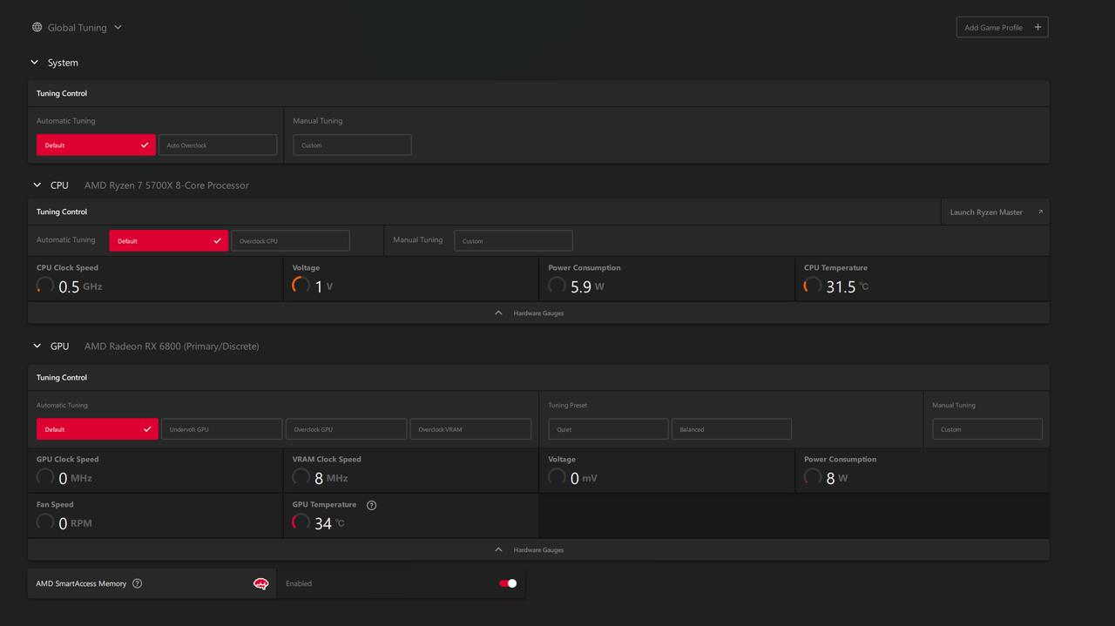The width and height of the screenshot is (1115, 626).
Task: Click the GPU Power Consumption gauge icon
Action: [x=813, y=477]
